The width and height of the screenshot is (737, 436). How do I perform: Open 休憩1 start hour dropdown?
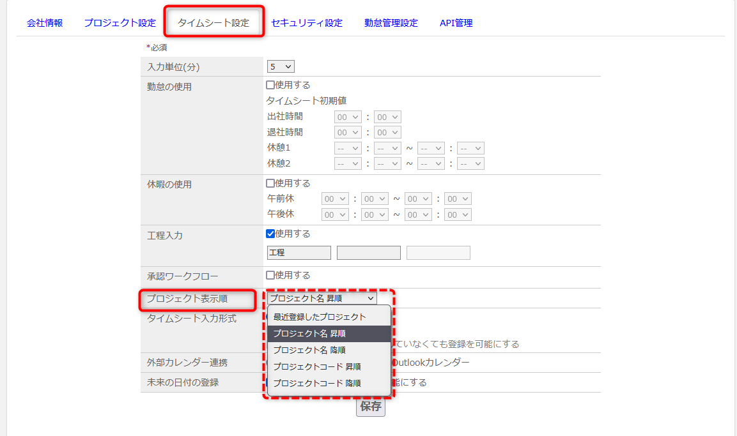coord(348,148)
